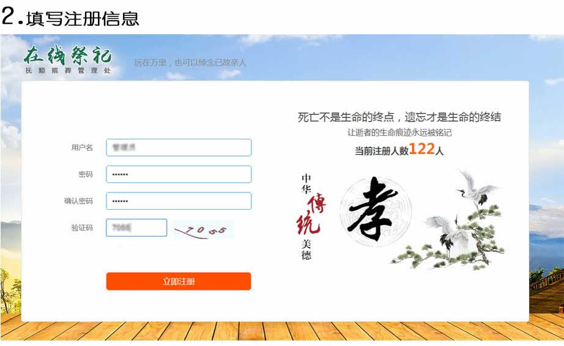Click the 用户名 label
This screenshot has height=346, width=564.
click(x=82, y=147)
